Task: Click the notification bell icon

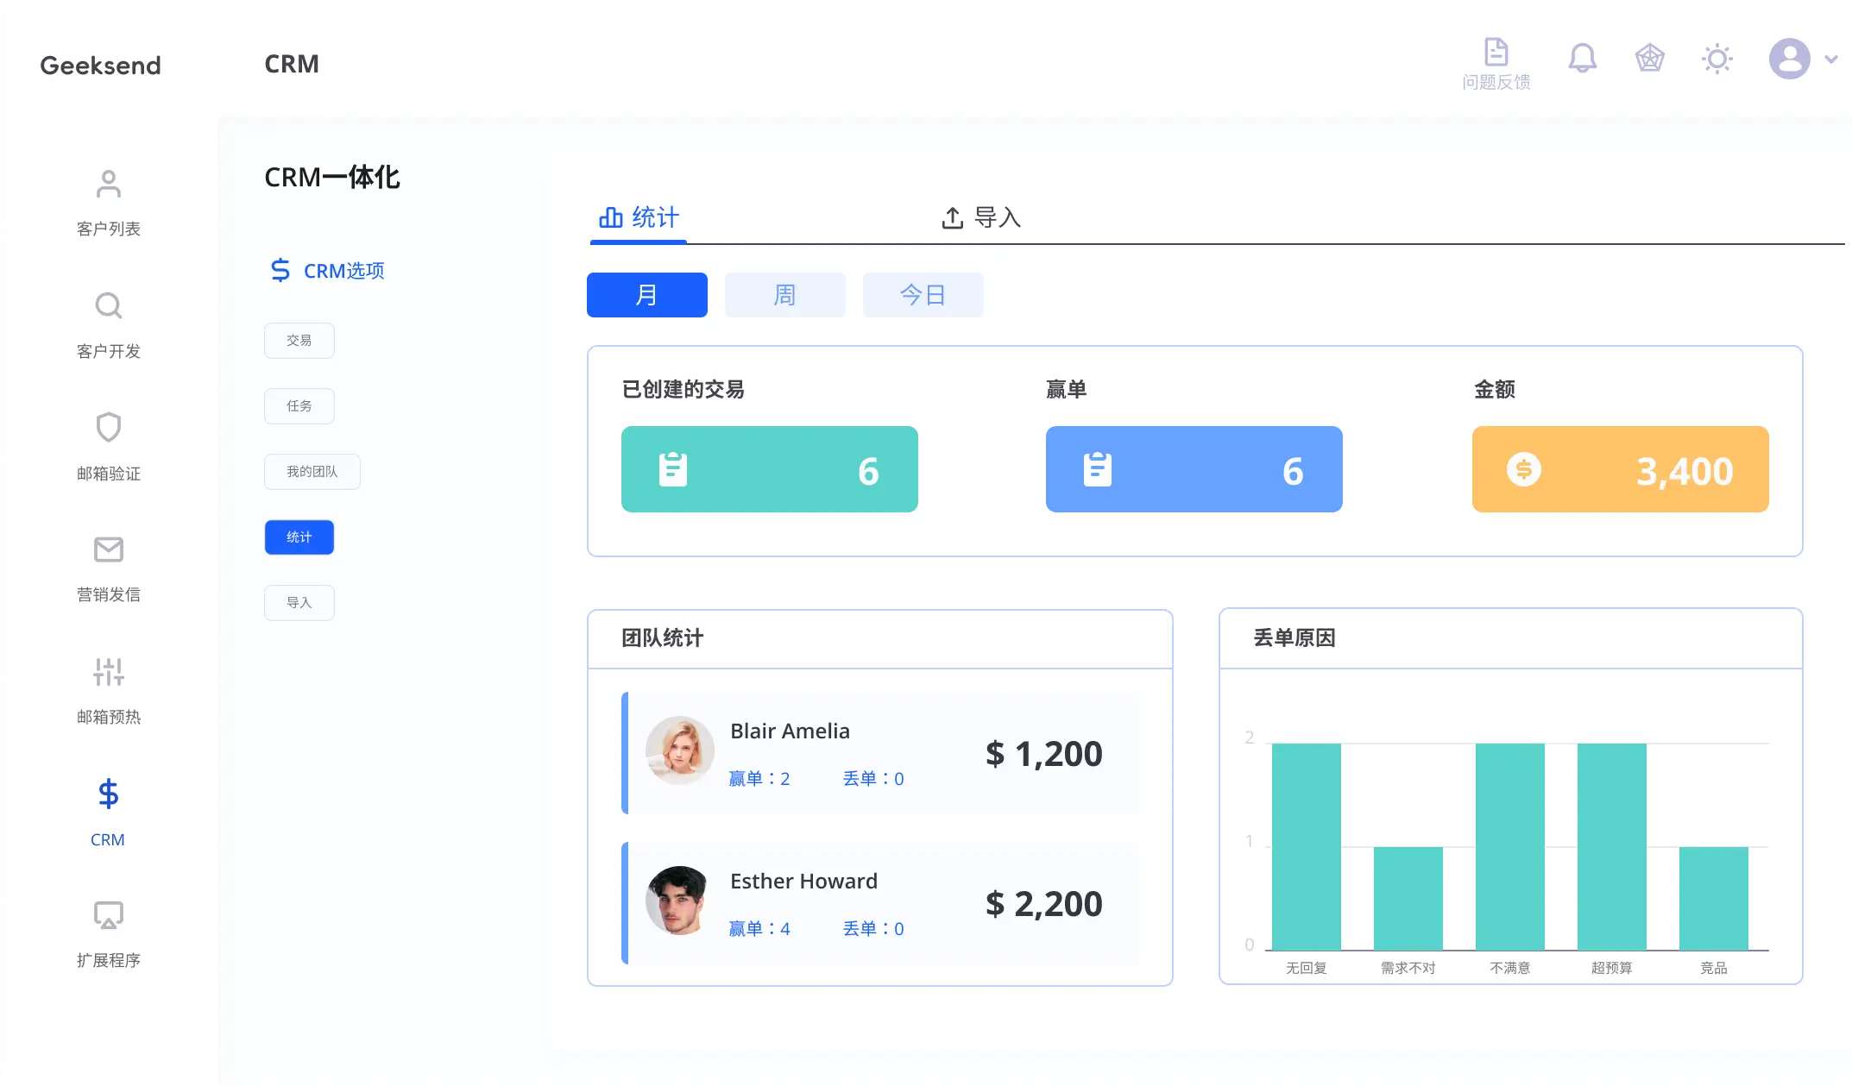Action: point(1582,59)
